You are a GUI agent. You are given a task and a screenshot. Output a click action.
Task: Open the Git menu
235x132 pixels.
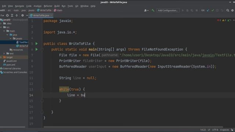[77, 6]
